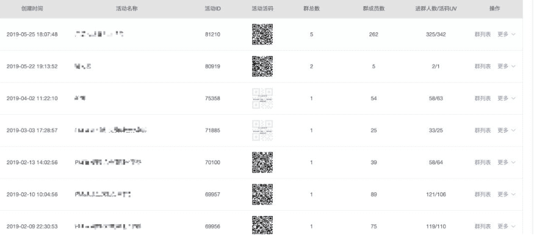Click activity ID 81210
This screenshot has height=237, width=534.
(212, 34)
